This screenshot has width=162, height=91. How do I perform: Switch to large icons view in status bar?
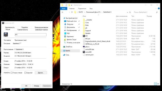pos(158,84)
